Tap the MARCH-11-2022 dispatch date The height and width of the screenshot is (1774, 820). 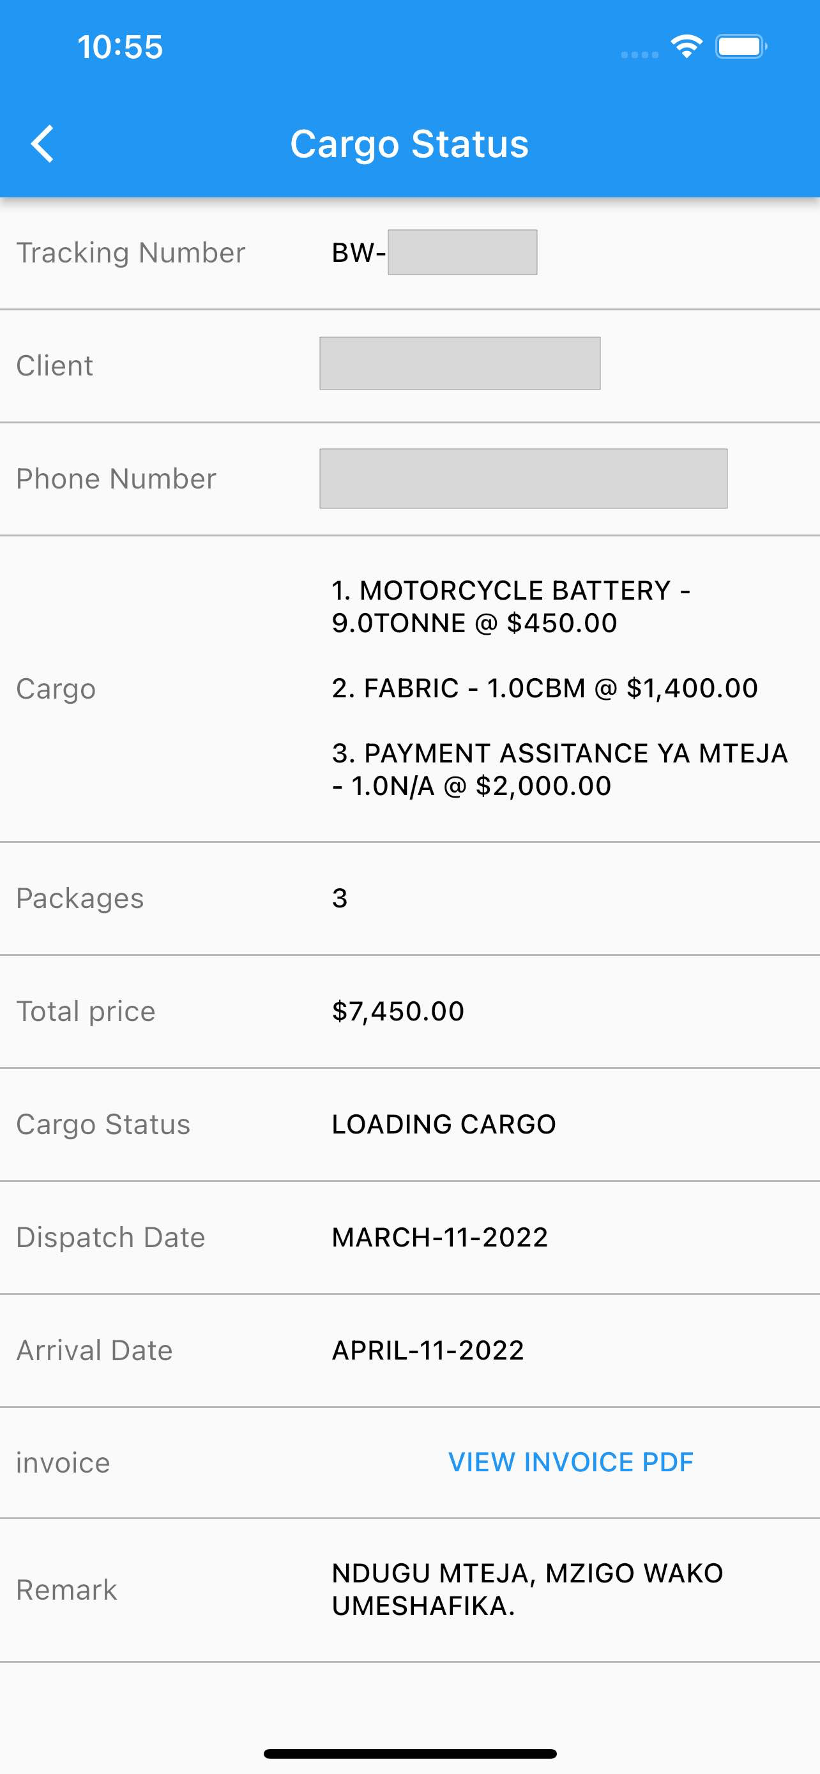440,1237
